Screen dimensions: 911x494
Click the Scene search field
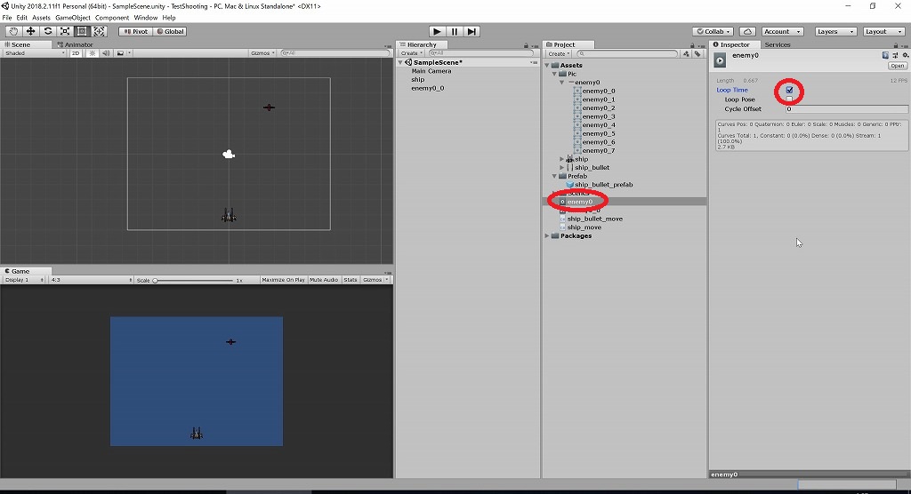click(x=335, y=52)
